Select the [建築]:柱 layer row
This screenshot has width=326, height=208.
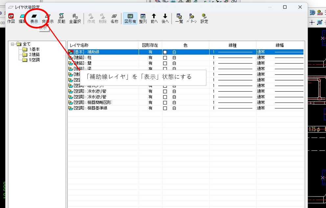(x=186, y=58)
